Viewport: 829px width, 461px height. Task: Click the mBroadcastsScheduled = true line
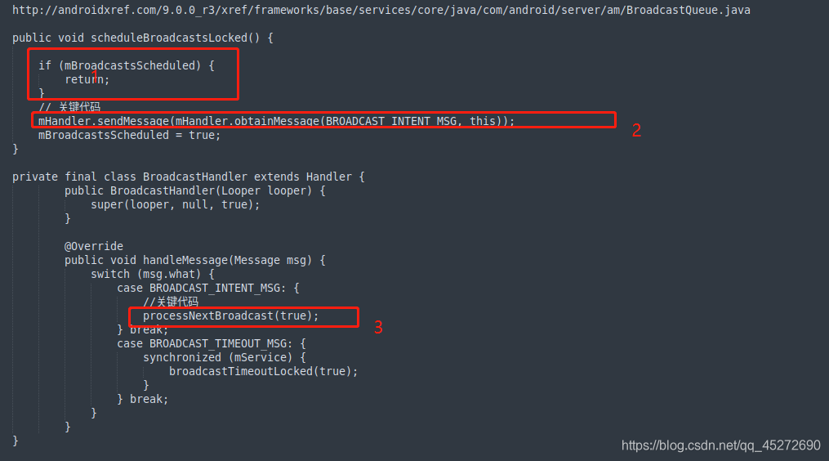pyautogui.click(x=129, y=135)
